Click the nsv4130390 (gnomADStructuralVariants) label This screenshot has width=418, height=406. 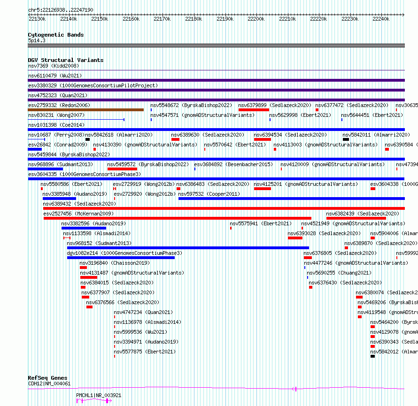pos(145,145)
